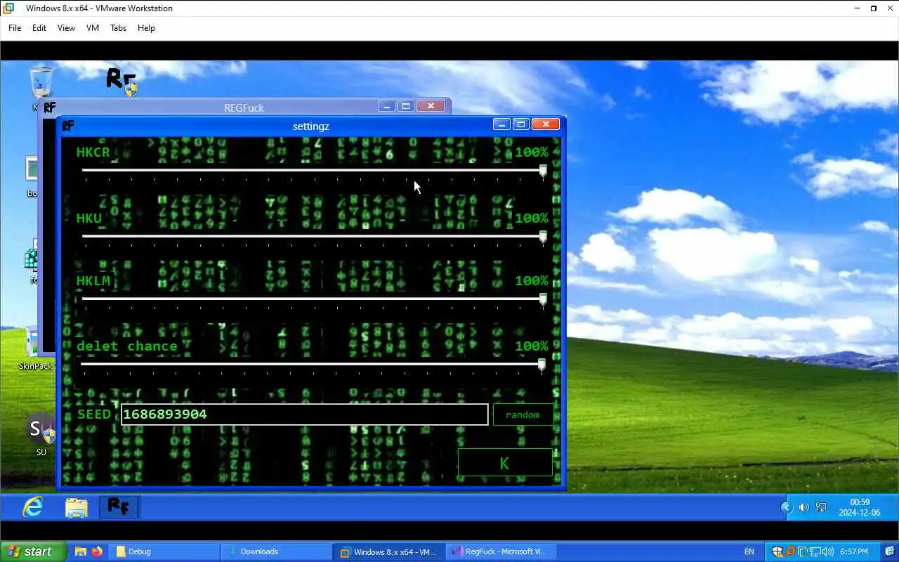The image size is (899, 562).
Task: Click the host Start button
Action: [34, 551]
